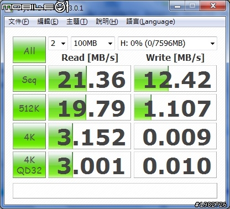Image resolution: width=230 pixels, height=209 pixels.
Task: Maximize the benchmark window
Action: pyautogui.click(x=192, y=6)
